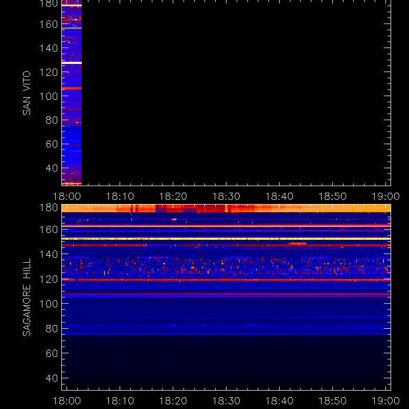Click the bright yellow band in Sagamore Hill spectrogram

226,239
